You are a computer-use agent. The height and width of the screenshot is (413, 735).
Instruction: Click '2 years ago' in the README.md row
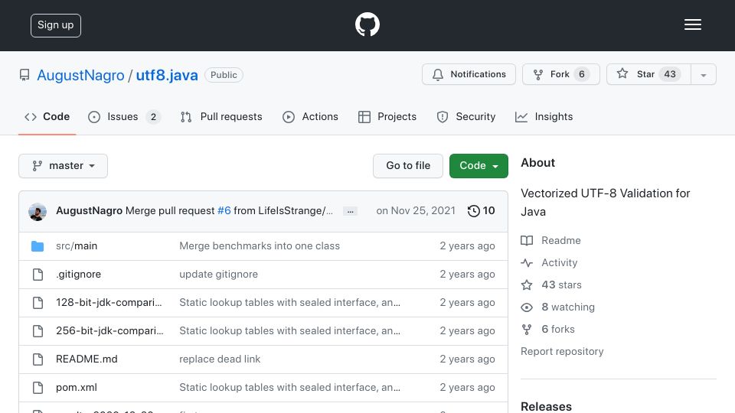click(467, 359)
